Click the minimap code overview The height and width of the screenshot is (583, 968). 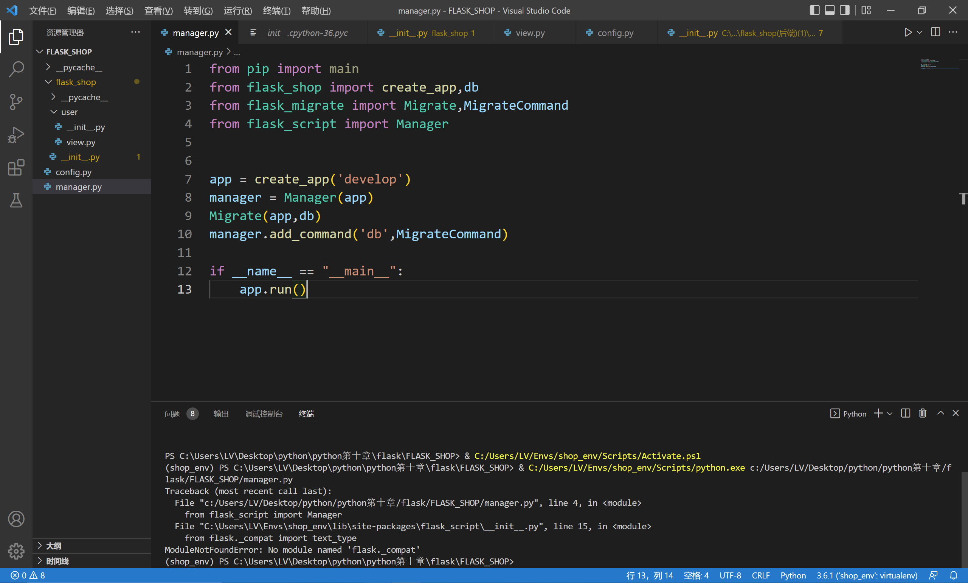pos(939,64)
